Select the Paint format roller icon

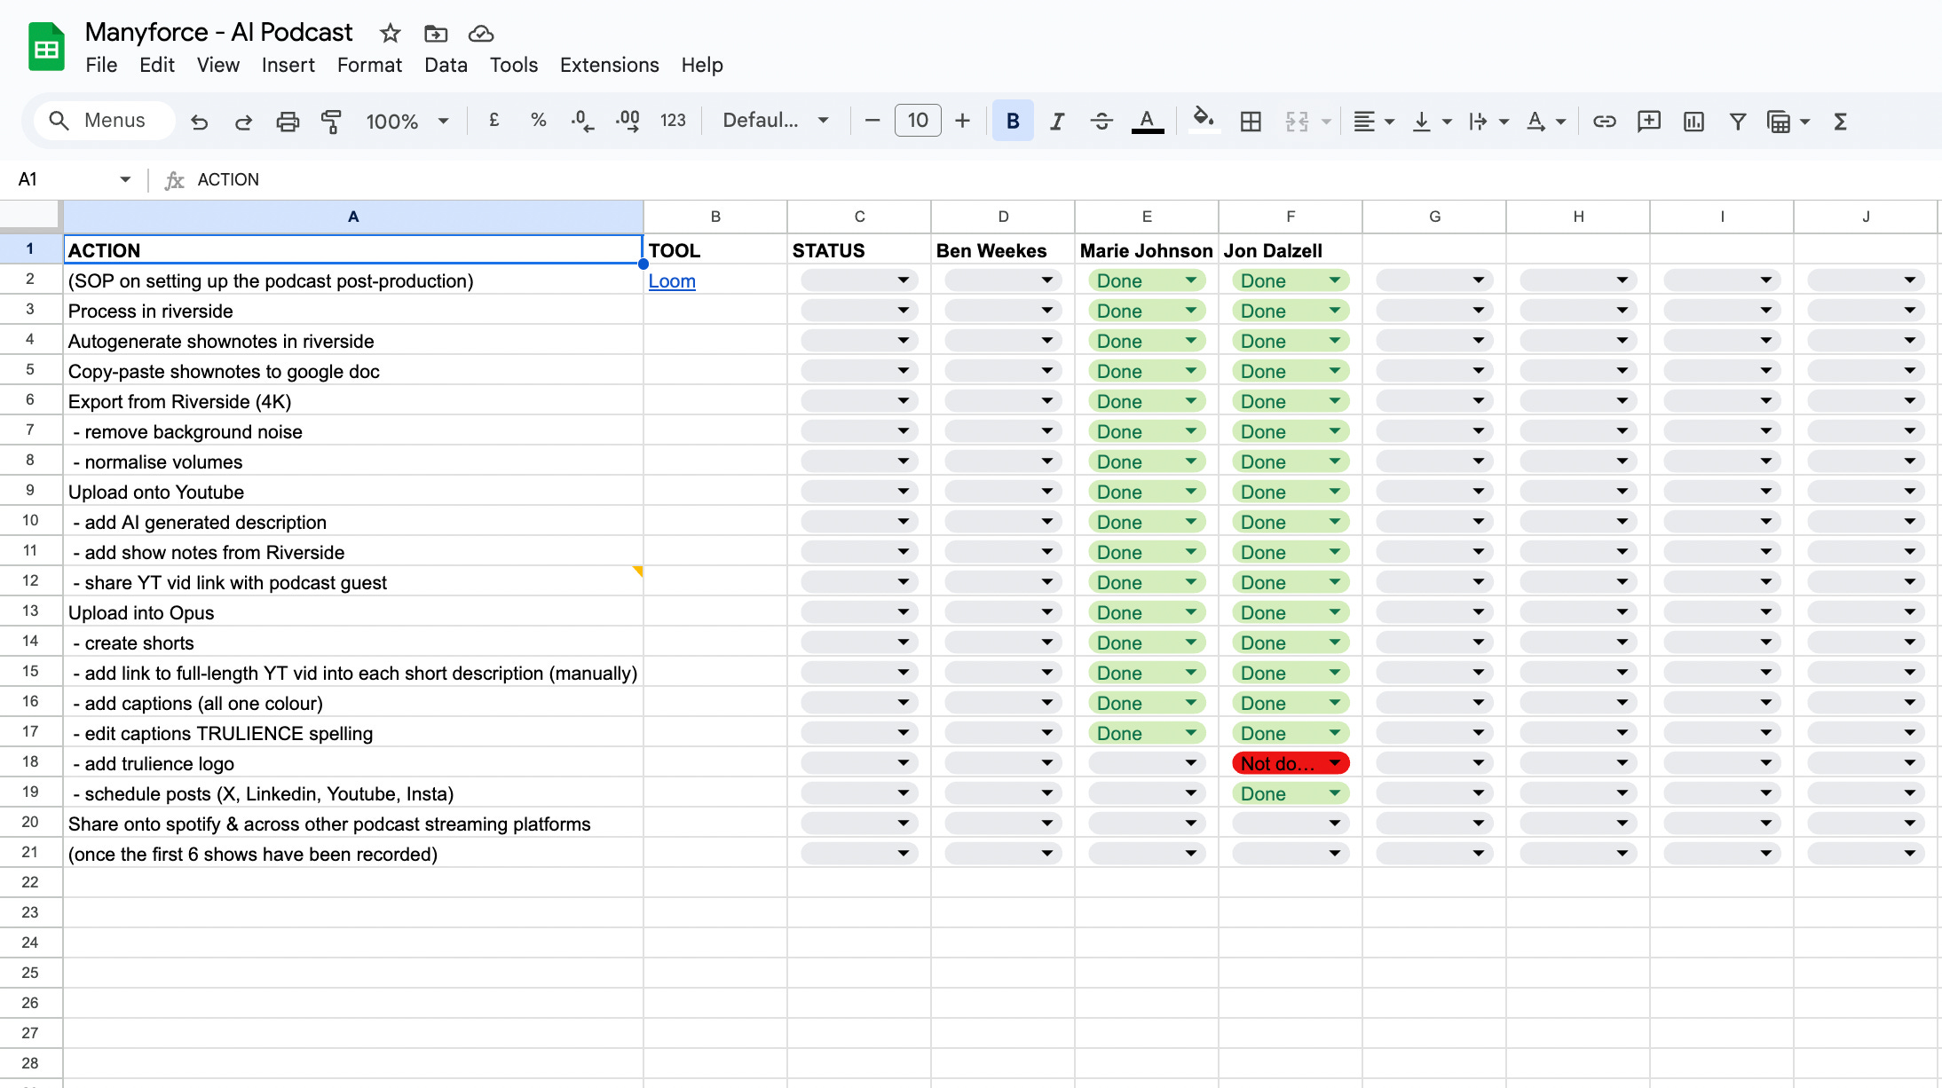click(332, 122)
